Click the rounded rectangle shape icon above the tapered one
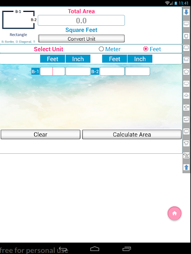This screenshot has width=191, height=254. point(187,131)
